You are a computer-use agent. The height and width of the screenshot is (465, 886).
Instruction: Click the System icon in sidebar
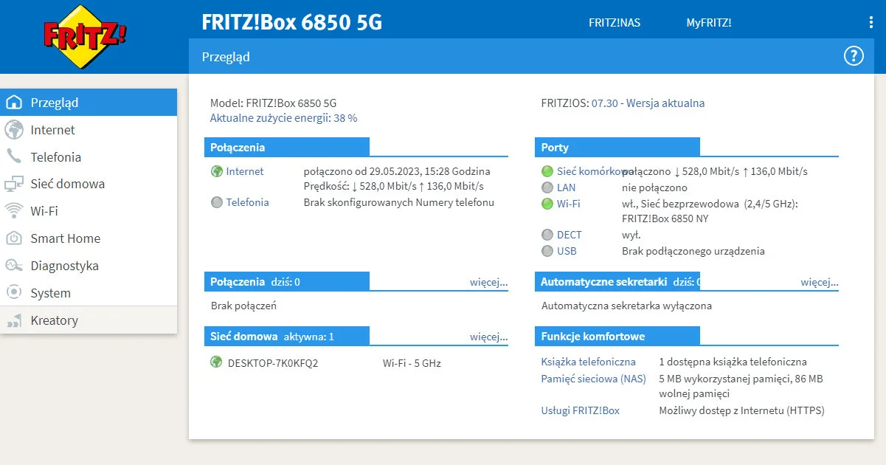[x=15, y=292]
